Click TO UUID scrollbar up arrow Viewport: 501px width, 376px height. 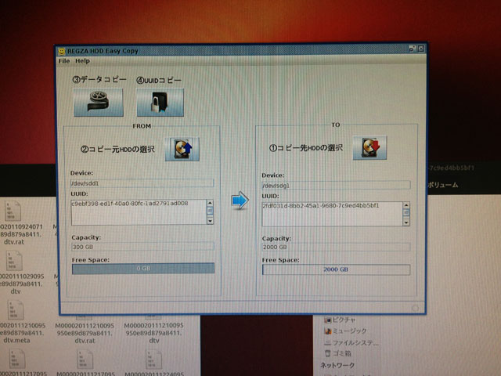[x=406, y=205]
